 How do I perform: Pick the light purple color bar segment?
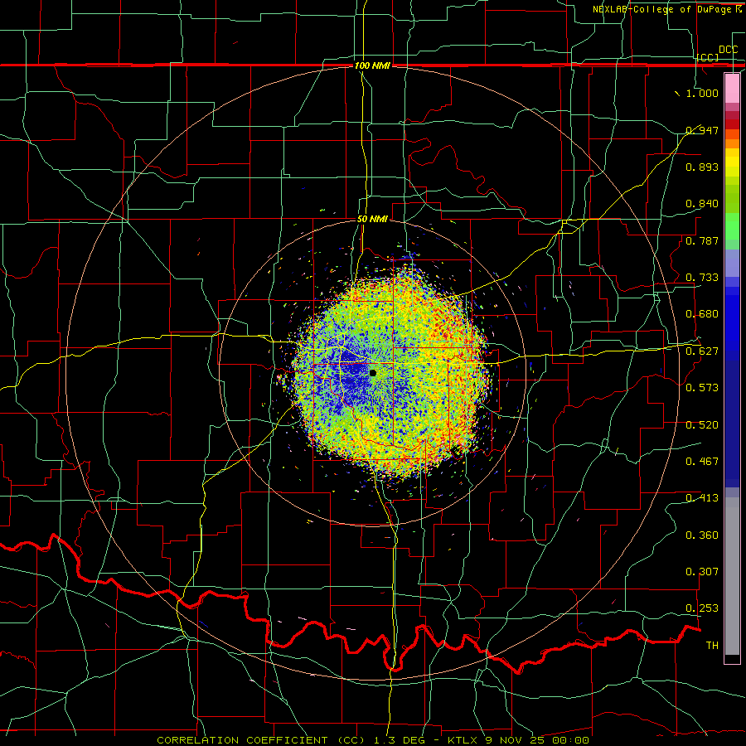click(x=732, y=263)
